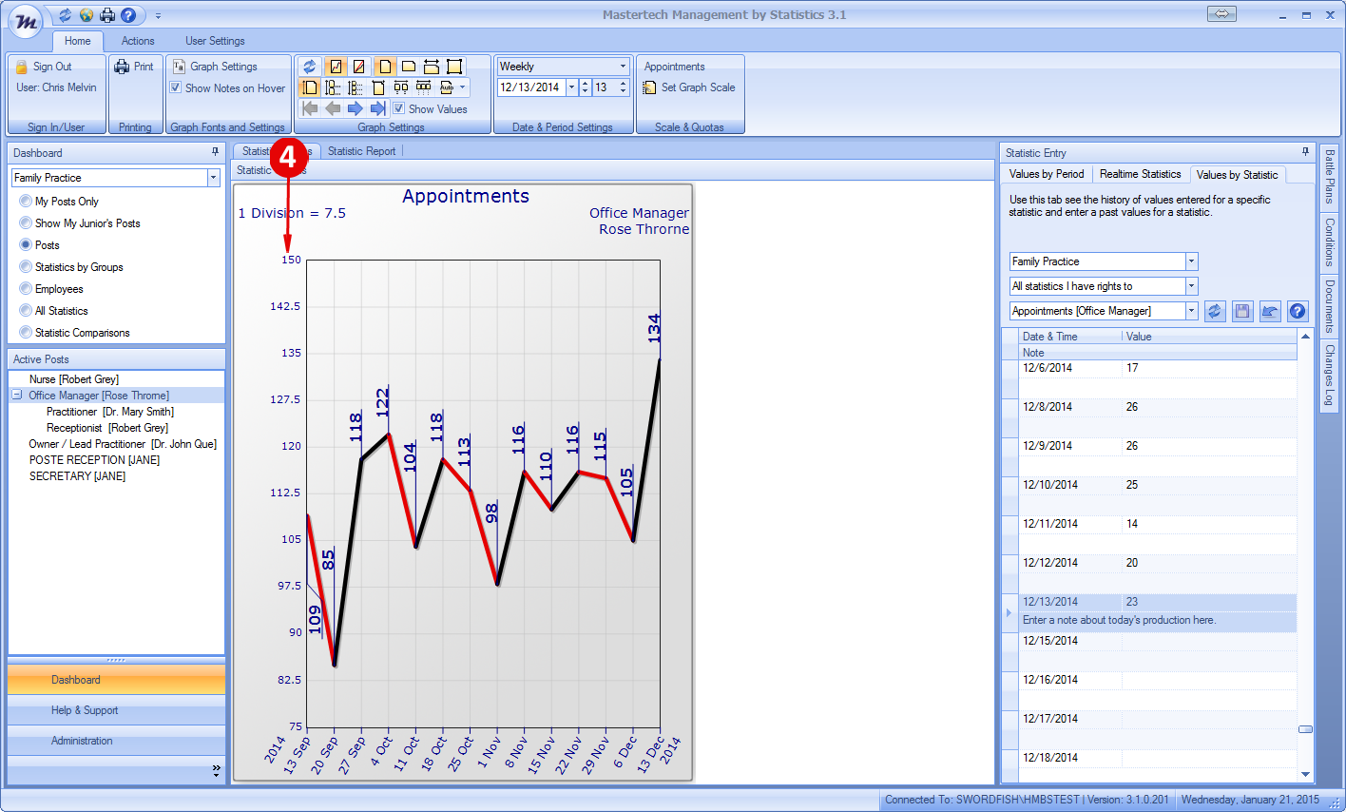
Task: Select the Posts radio button
Action: (26, 245)
